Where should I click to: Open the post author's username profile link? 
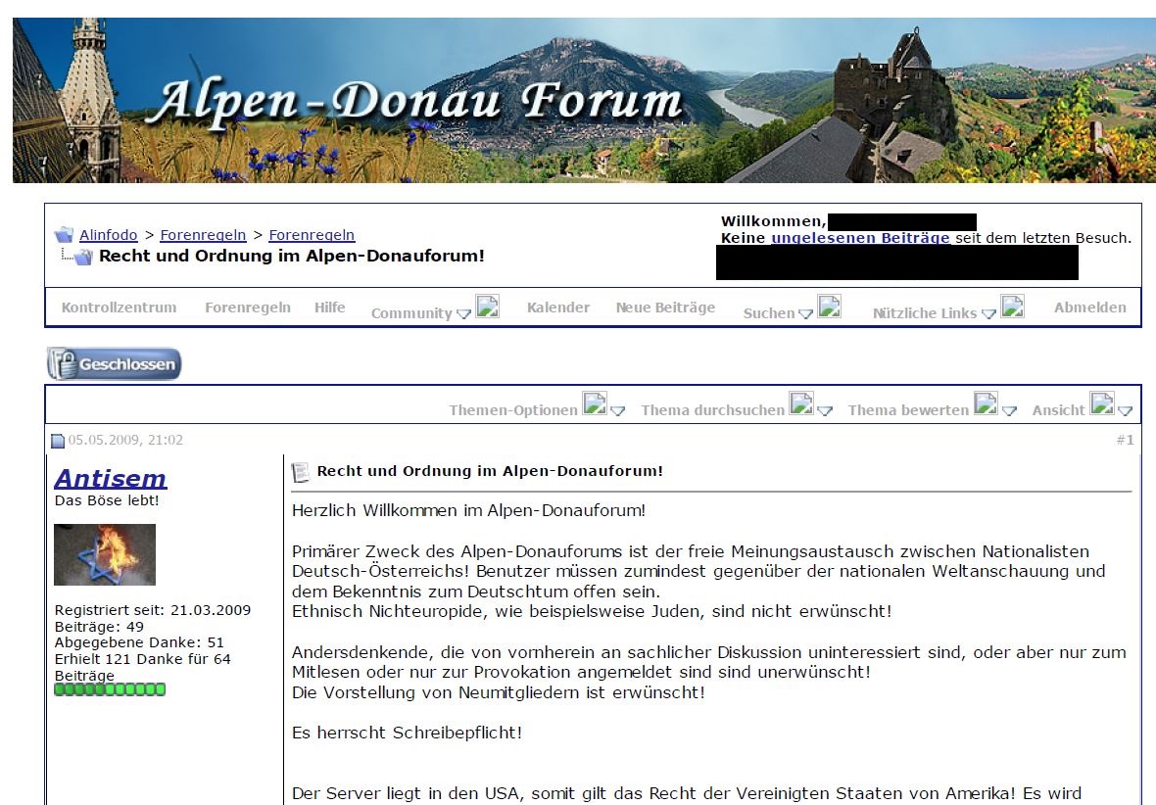pos(111,479)
